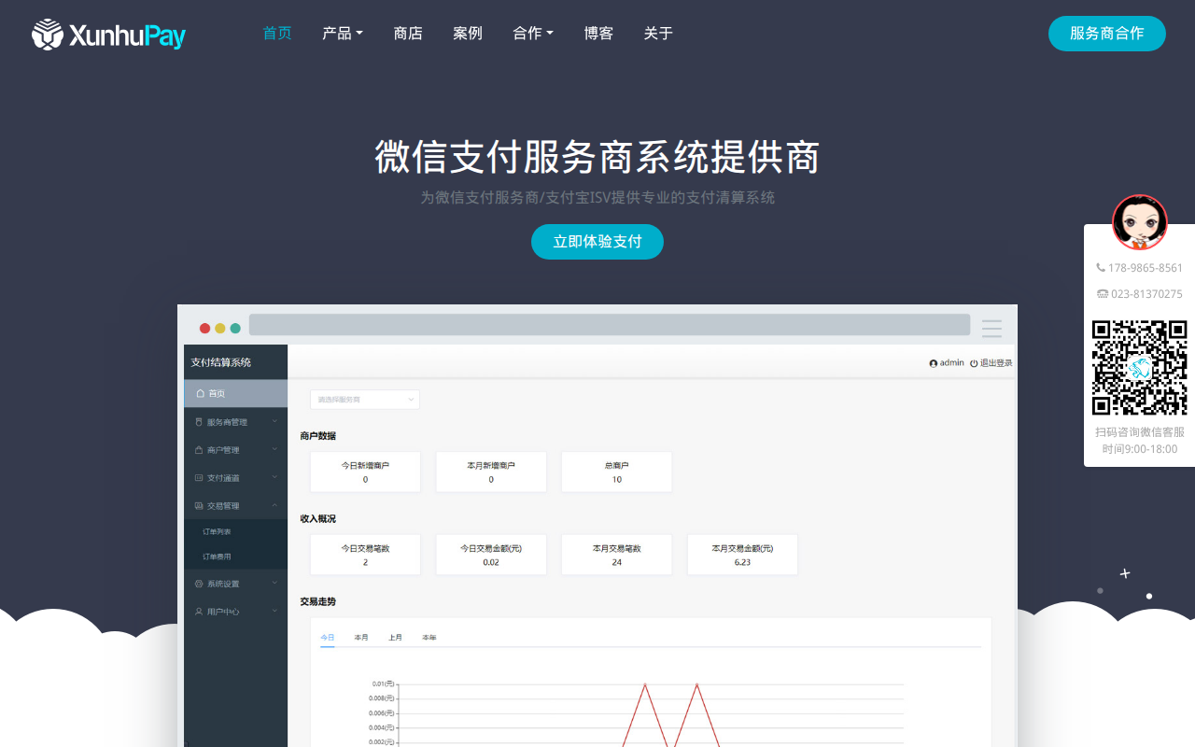
Task: Click the 本月交易金额(元) card
Action: coord(742,555)
